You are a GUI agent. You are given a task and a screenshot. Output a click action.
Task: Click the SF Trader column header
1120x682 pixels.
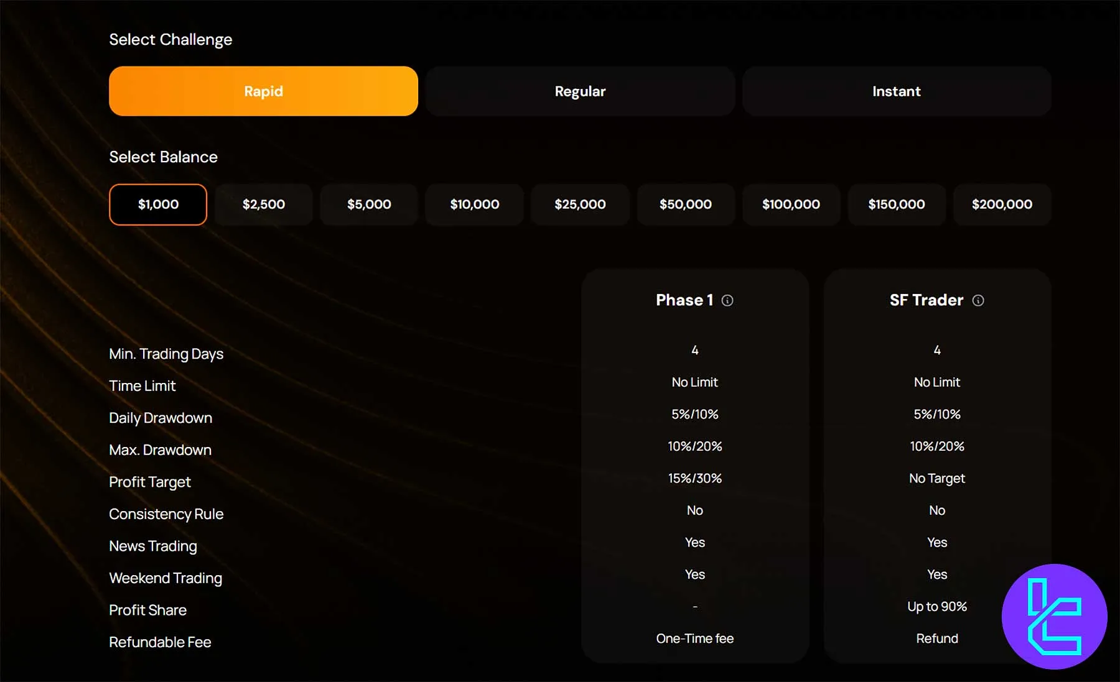point(927,300)
